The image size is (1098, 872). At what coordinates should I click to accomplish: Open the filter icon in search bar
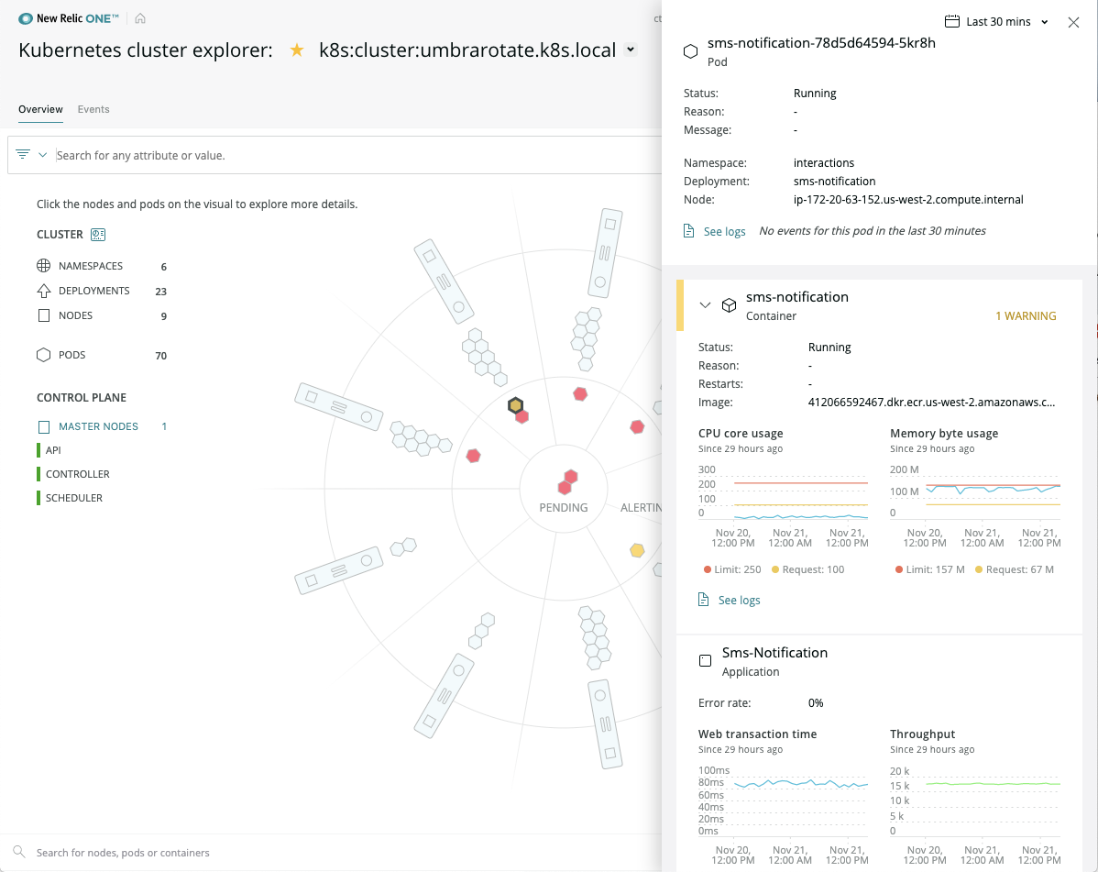[x=24, y=155]
